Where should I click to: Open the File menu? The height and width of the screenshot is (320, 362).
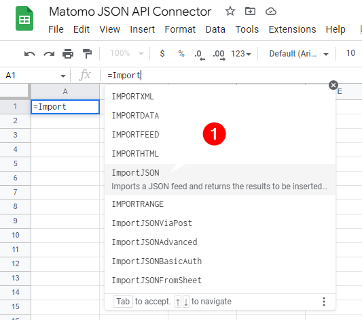coord(56,29)
